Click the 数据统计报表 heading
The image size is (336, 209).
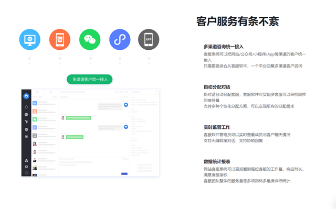pos(217,161)
